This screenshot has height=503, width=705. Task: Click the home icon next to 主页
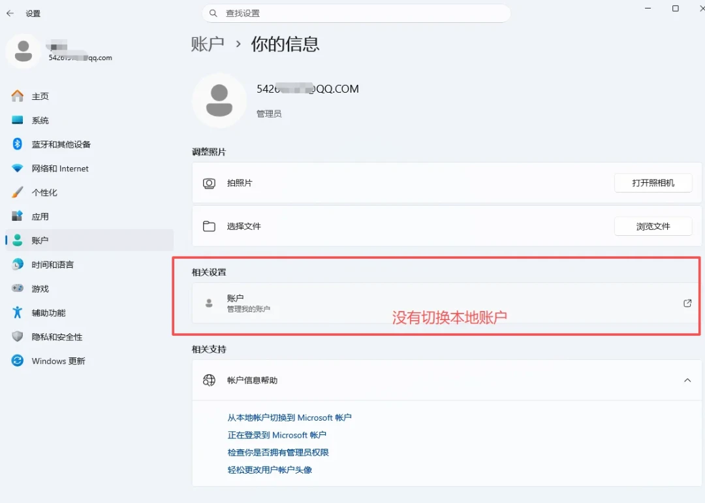click(x=18, y=96)
